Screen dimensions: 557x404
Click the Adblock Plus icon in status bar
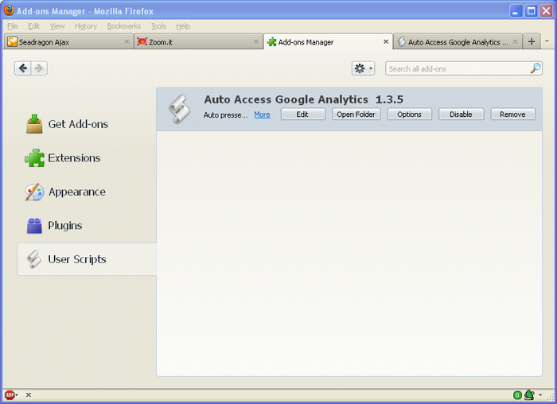pyautogui.click(x=10, y=394)
